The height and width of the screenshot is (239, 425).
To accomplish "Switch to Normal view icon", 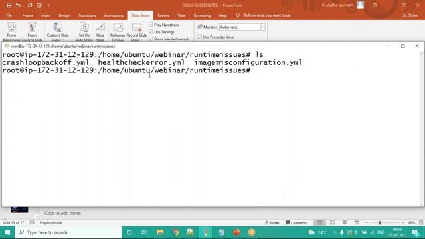I will pyautogui.click(x=320, y=223).
